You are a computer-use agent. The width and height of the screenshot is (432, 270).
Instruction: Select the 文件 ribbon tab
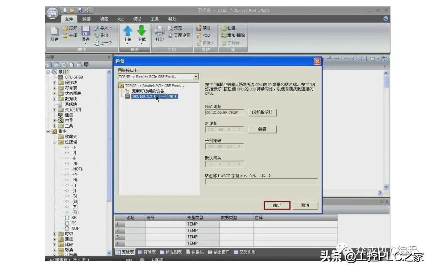tap(69, 19)
